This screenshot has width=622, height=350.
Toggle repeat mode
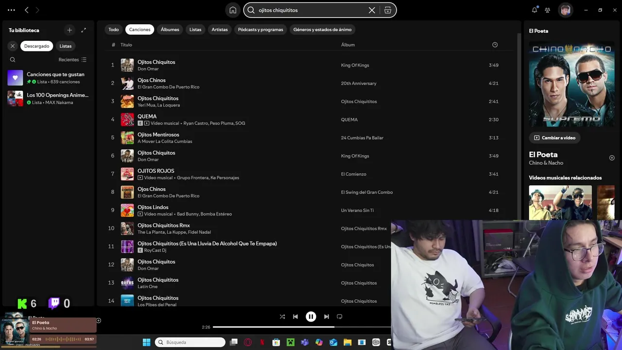click(x=340, y=316)
